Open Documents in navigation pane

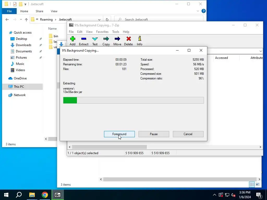coord(24,51)
